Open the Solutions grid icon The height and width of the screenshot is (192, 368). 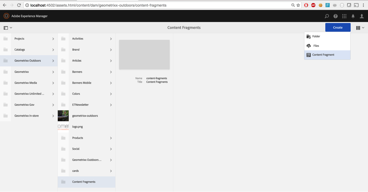tap(344, 16)
